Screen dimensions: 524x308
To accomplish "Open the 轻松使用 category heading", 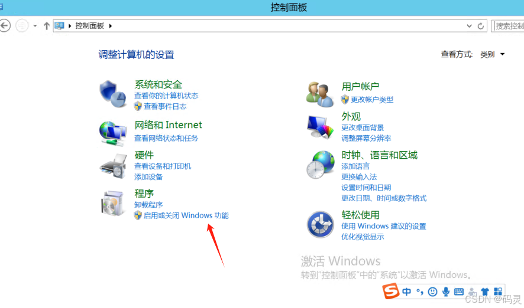I will (x=360, y=215).
